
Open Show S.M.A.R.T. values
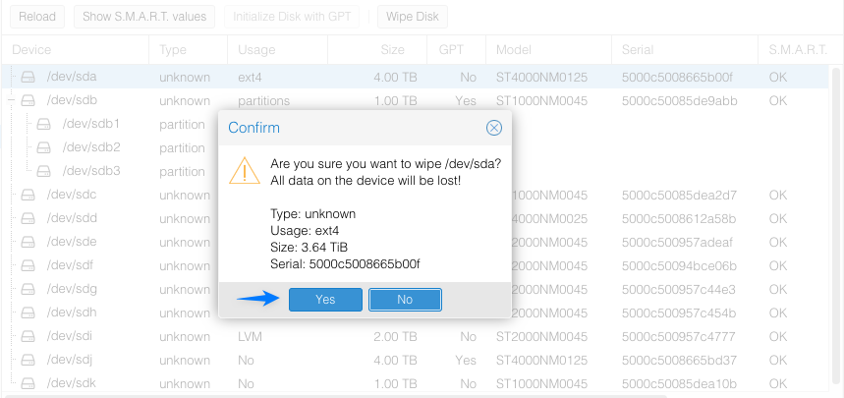(144, 17)
